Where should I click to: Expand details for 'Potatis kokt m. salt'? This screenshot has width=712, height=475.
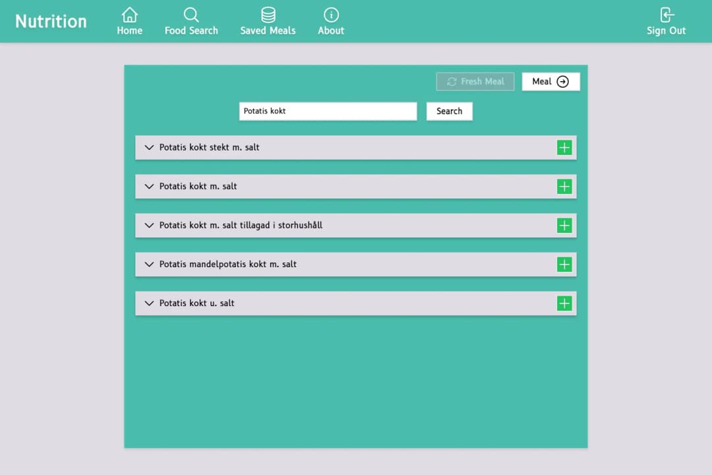point(148,186)
